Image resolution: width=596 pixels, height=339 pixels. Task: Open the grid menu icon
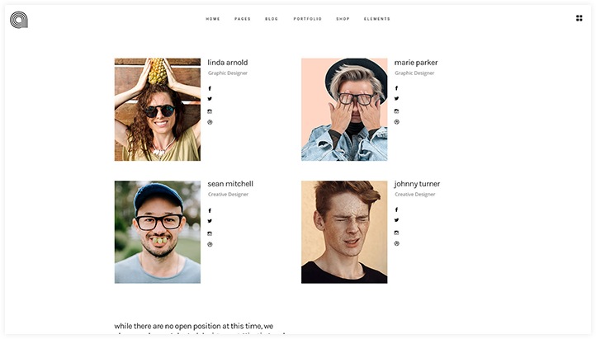click(x=579, y=18)
